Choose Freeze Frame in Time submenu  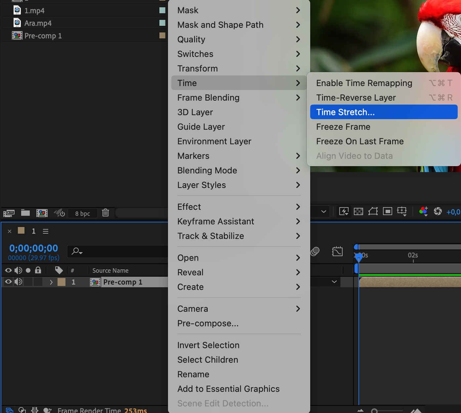(x=343, y=127)
